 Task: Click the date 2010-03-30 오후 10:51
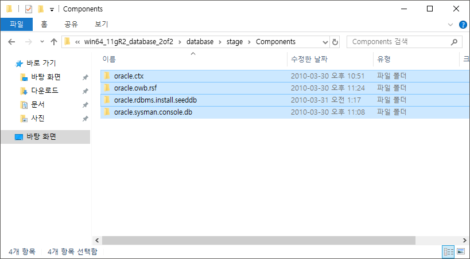[x=328, y=76]
